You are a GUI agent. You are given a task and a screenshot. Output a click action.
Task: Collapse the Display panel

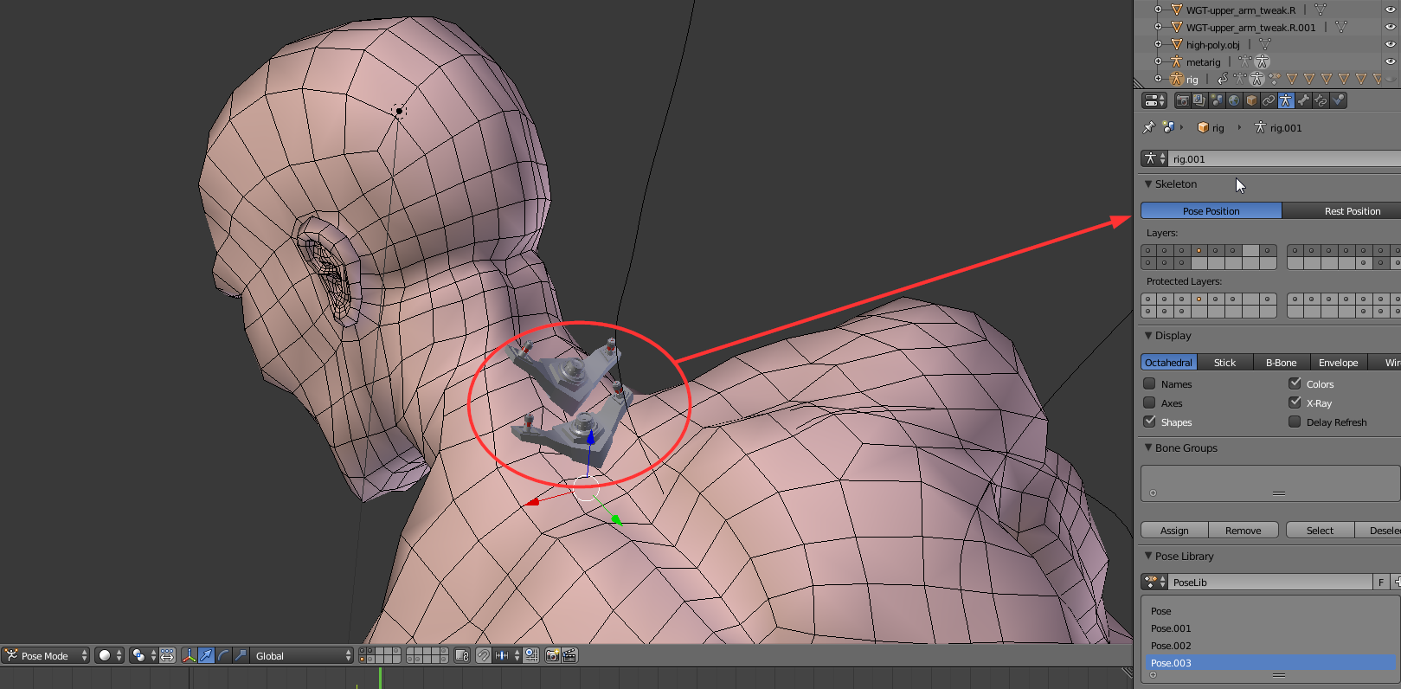(x=1148, y=335)
